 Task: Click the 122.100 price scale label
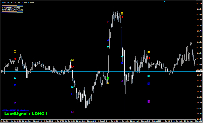click(200, 3)
